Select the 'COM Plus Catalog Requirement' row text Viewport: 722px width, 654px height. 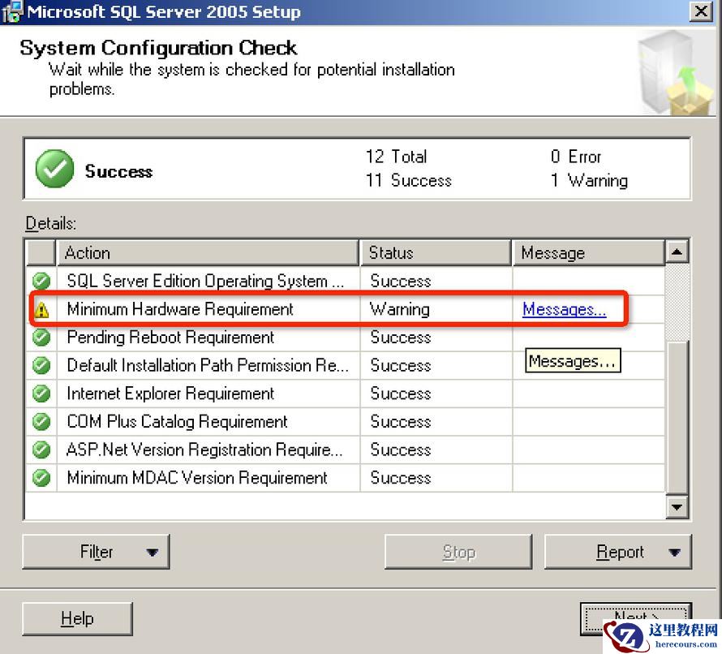[x=178, y=421]
